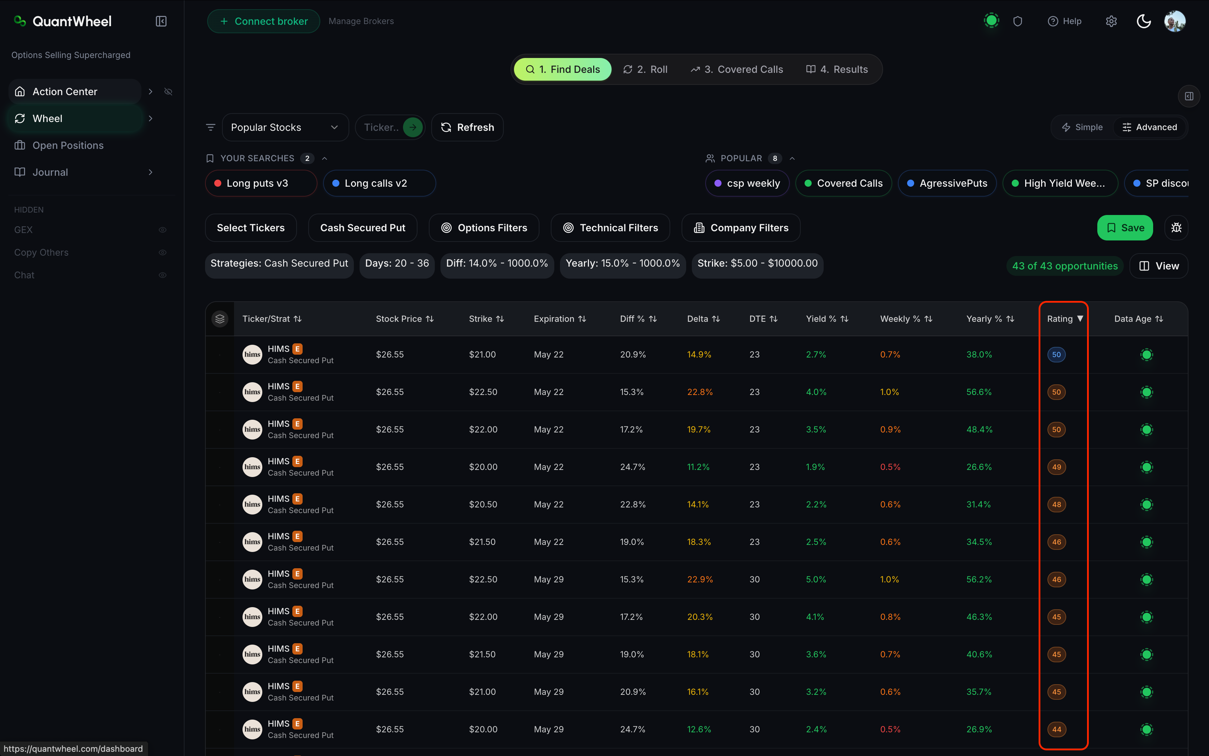Open the View columns menu
Viewport: 1209px width, 756px height.
coord(1158,266)
